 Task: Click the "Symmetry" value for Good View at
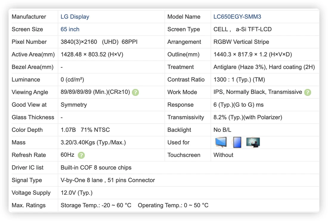74,105
